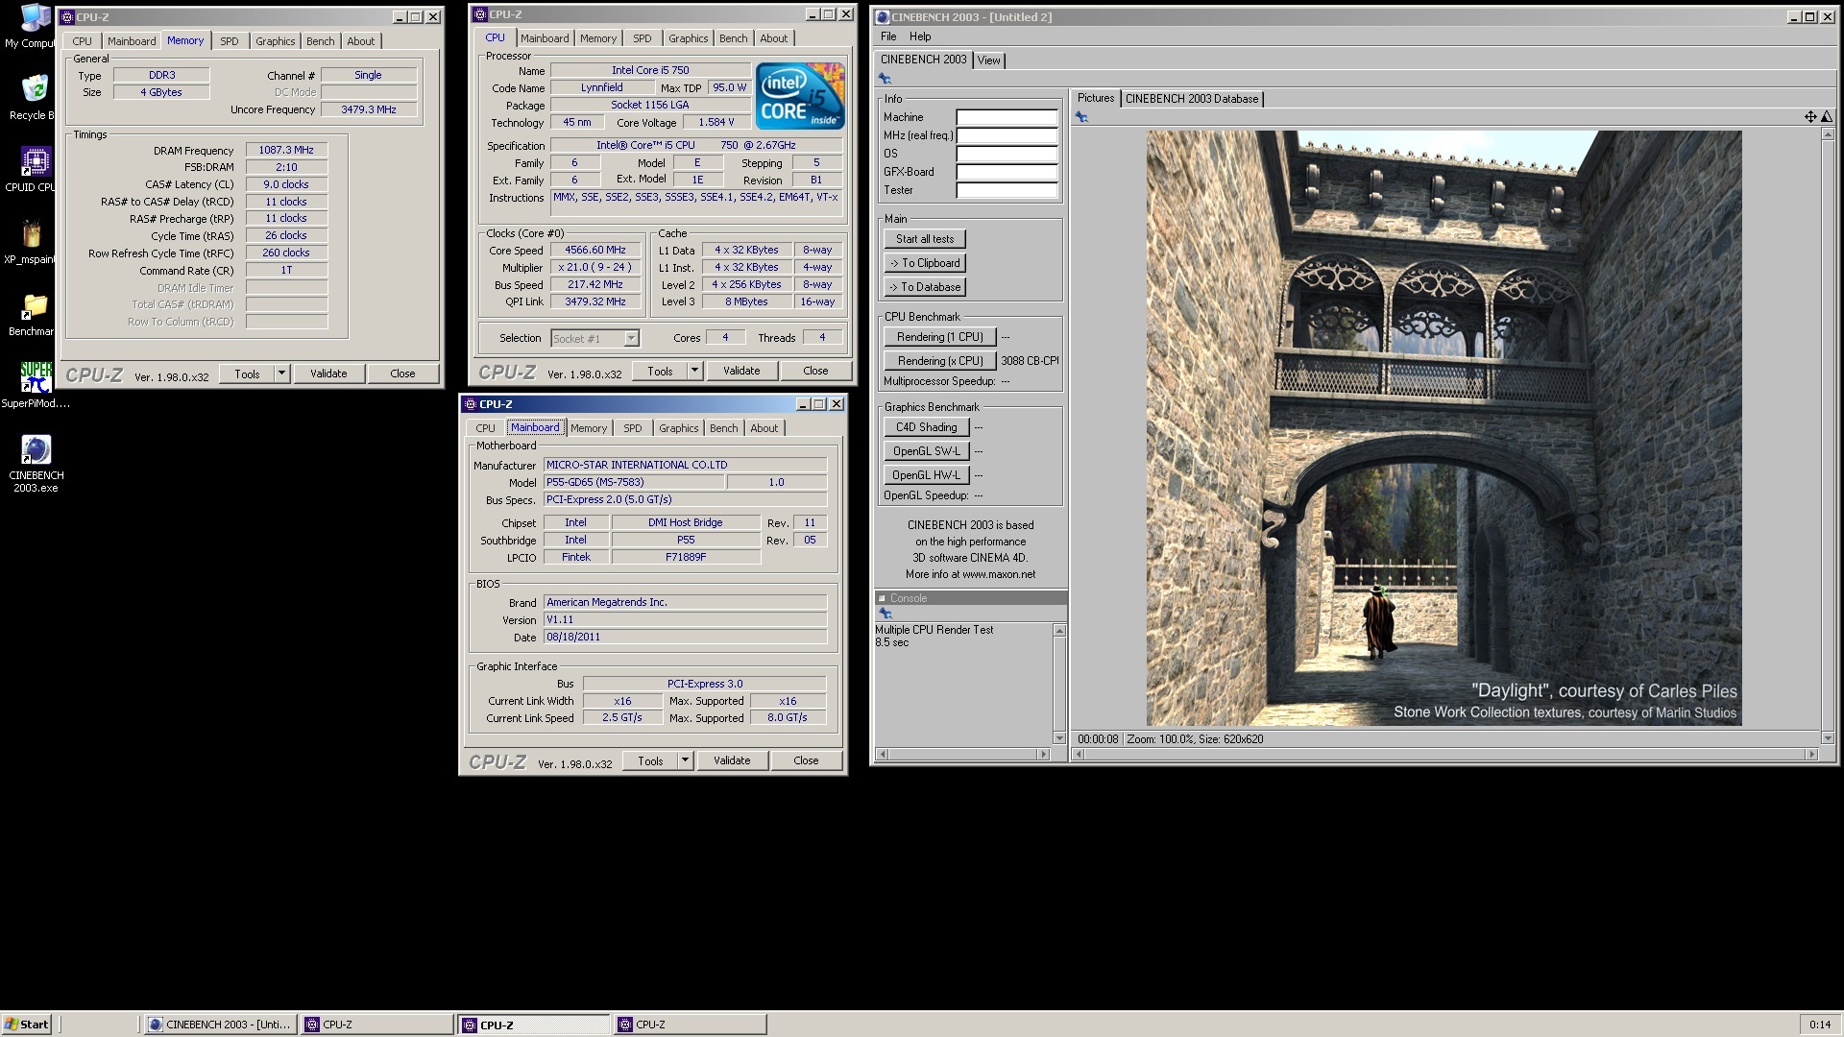The height and width of the screenshot is (1037, 1844).
Task: Click Rendering (1 CPU) button
Action: coord(939,337)
